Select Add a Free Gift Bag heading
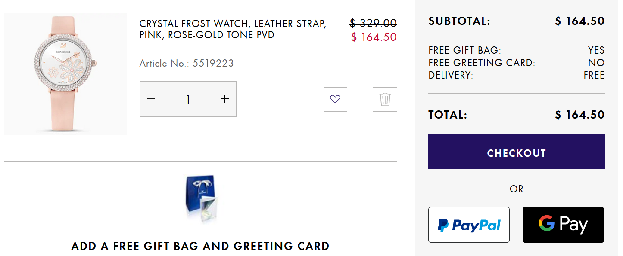Image resolution: width=623 pixels, height=256 pixels. tap(200, 247)
